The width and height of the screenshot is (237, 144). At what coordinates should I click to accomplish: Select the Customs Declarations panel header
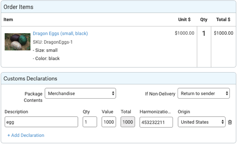(x=118, y=79)
